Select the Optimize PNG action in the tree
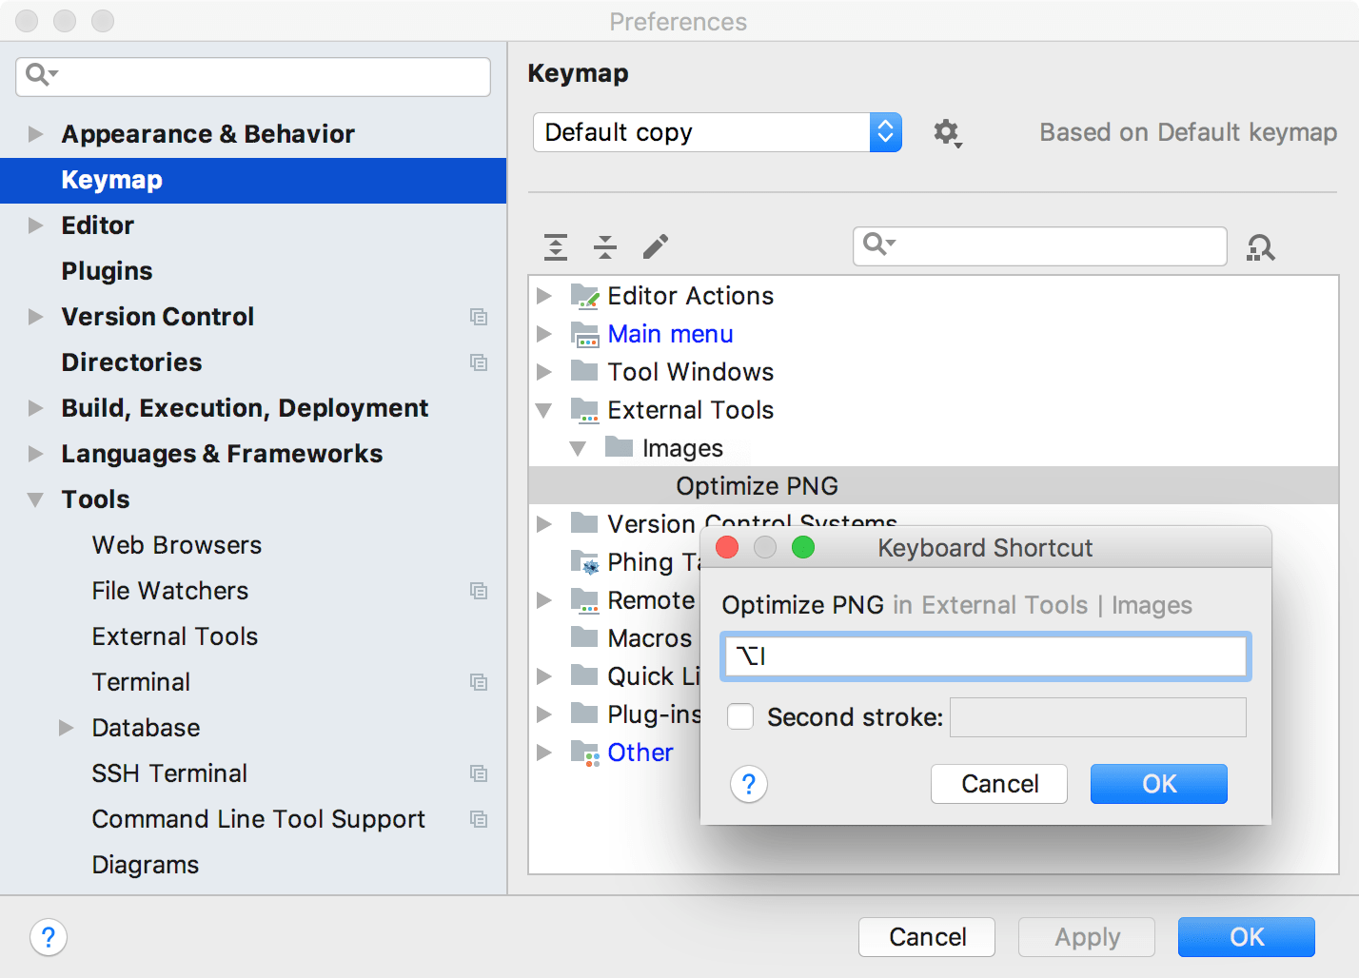The width and height of the screenshot is (1359, 978). pos(757,485)
